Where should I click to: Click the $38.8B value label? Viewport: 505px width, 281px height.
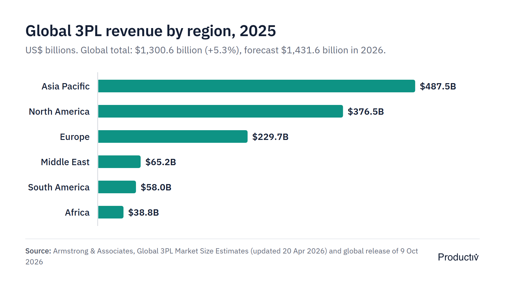(143, 212)
